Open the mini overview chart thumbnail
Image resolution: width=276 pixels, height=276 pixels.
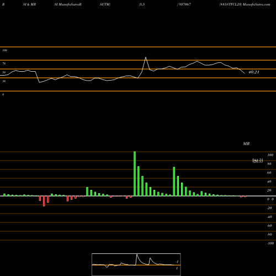tap(136, 264)
